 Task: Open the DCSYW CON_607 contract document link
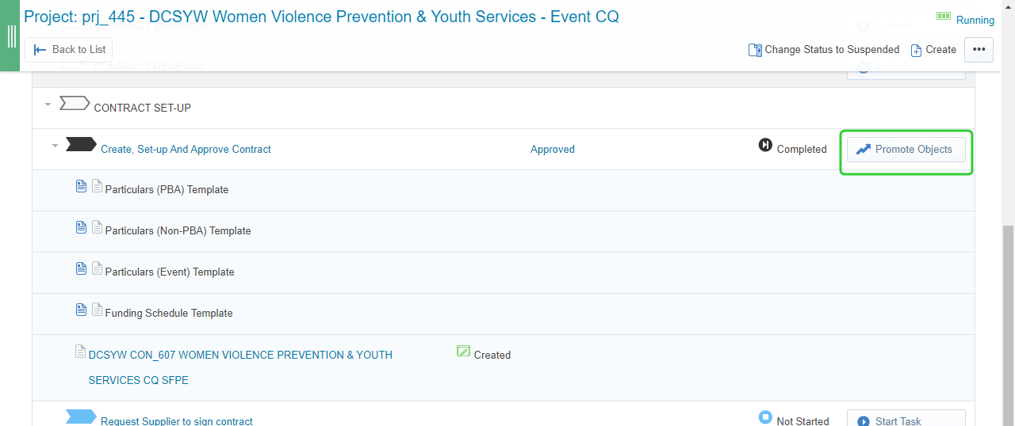coord(240,367)
